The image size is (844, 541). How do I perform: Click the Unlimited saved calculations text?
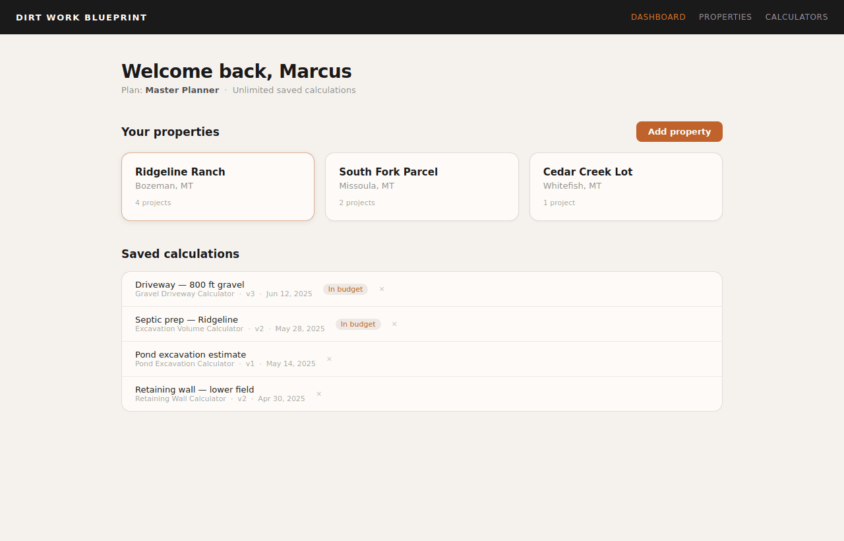[x=294, y=90]
